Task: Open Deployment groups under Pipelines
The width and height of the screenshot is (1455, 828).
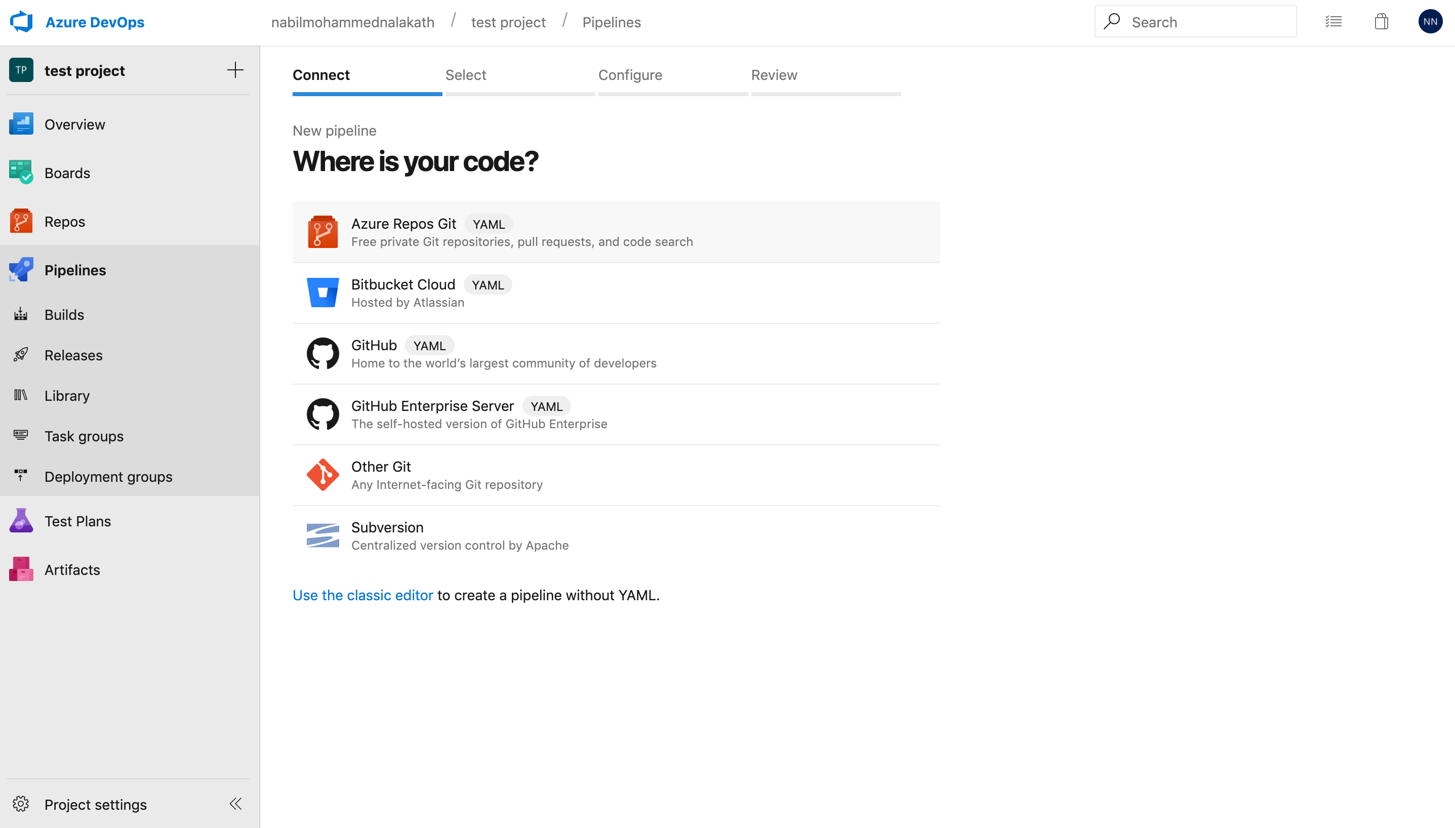Action: 130,475
